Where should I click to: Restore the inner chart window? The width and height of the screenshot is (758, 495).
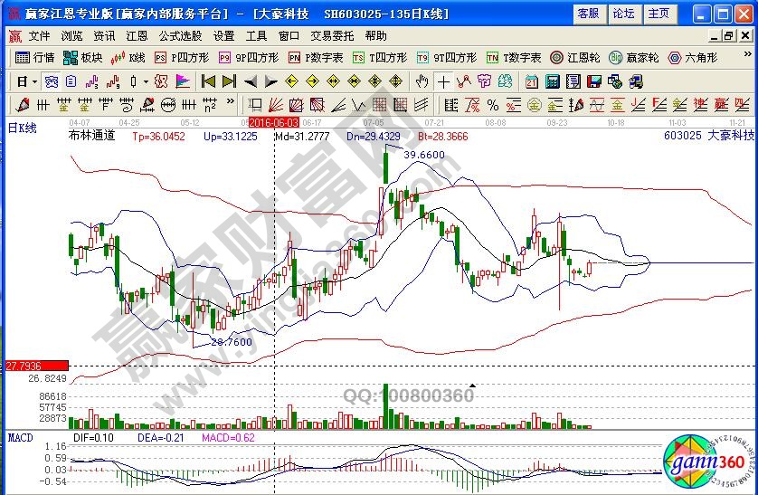pyautogui.click(x=729, y=36)
